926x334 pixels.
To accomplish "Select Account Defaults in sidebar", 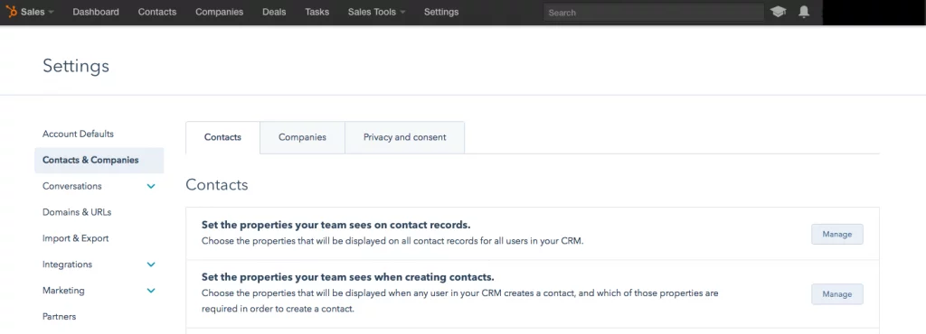I will [x=78, y=134].
